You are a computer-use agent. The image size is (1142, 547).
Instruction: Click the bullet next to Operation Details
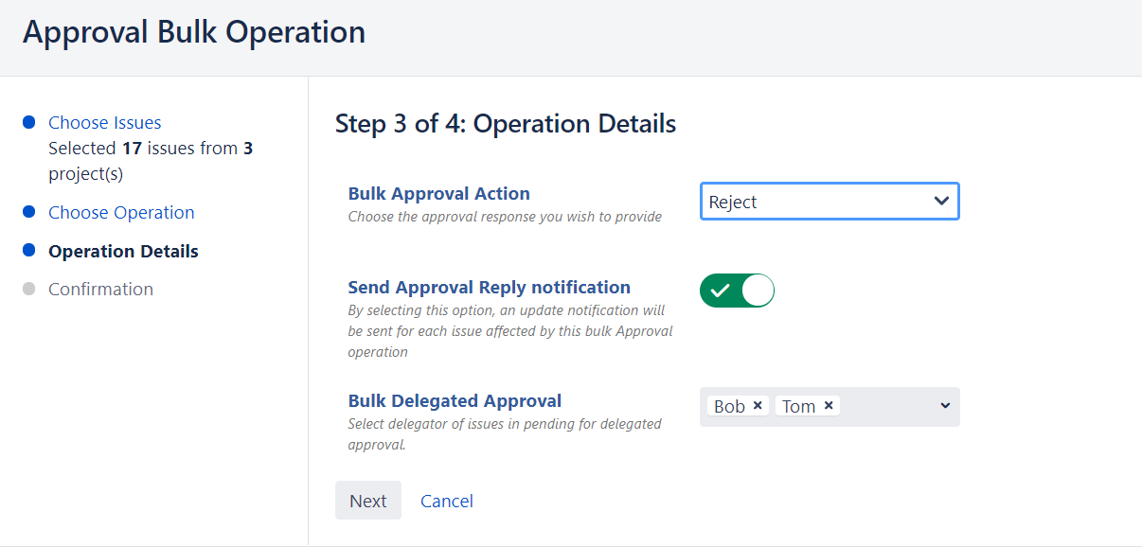(28, 251)
